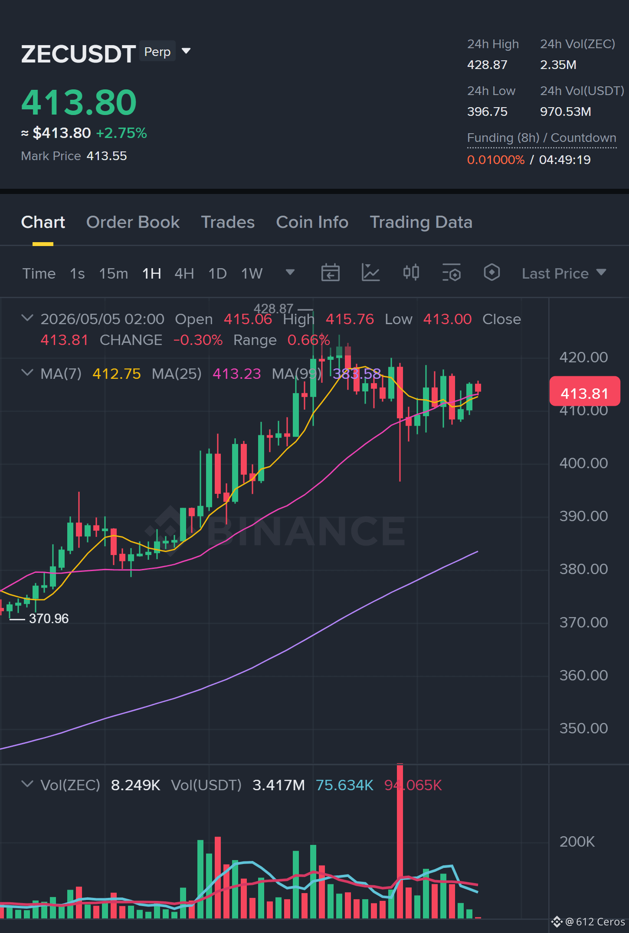Open the Coin Info tab

(x=312, y=222)
